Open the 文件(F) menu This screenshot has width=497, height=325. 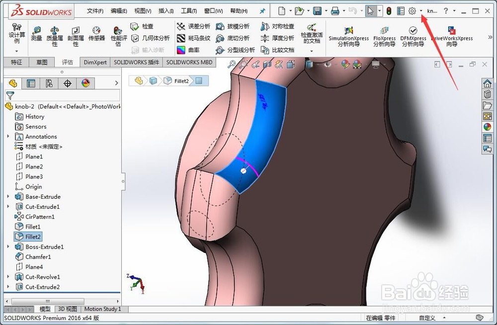click(95, 11)
